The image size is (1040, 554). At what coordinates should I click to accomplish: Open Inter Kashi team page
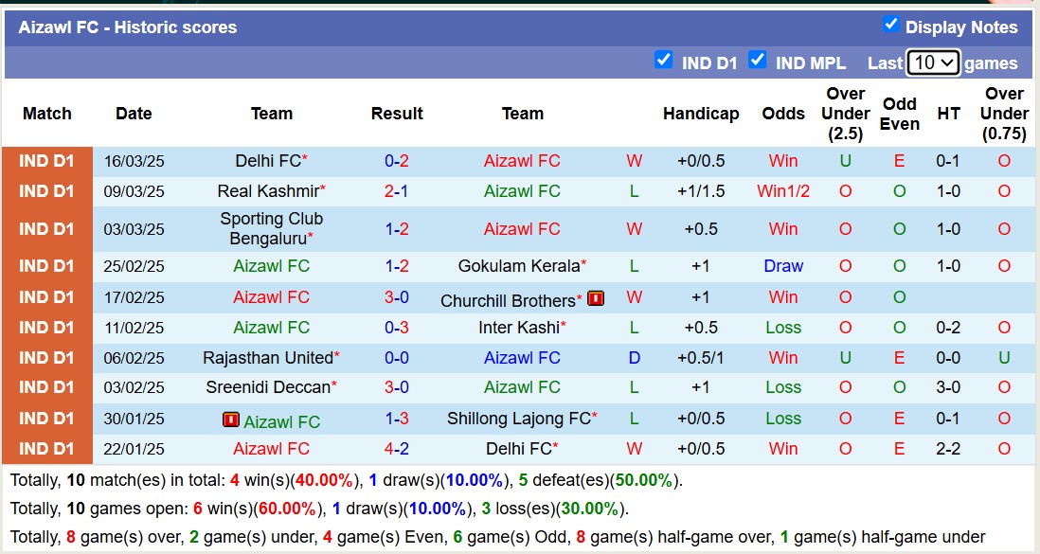click(519, 328)
